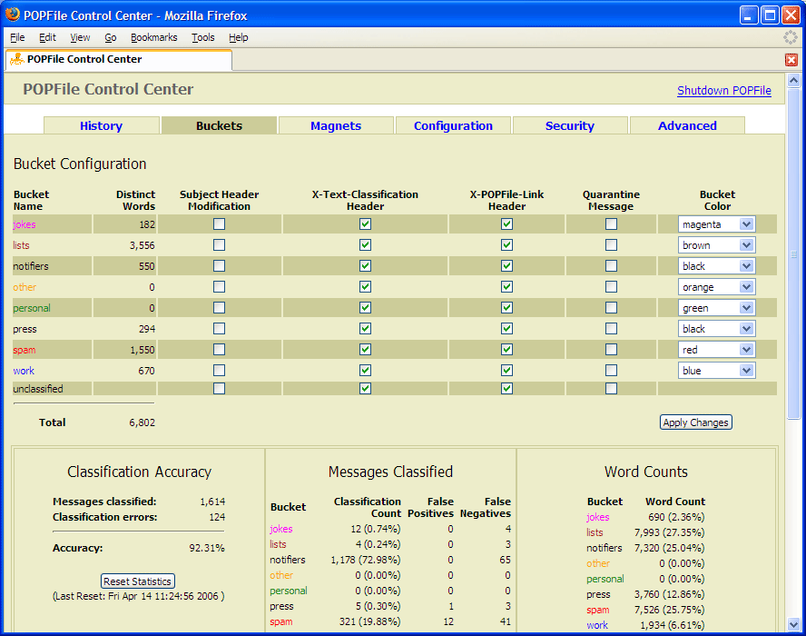Image resolution: width=806 pixels, height=636 pixels.
Task: Uncheck X-Text-Classification Header for unclassified
Action: (x=365, y=389)
